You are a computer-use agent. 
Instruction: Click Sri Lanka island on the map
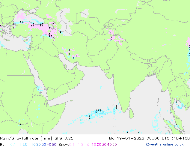132,113
